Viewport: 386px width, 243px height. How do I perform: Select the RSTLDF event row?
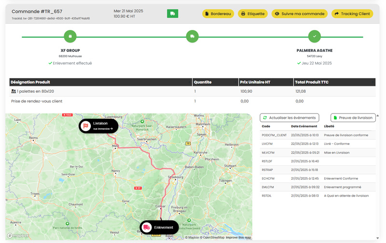318,161
